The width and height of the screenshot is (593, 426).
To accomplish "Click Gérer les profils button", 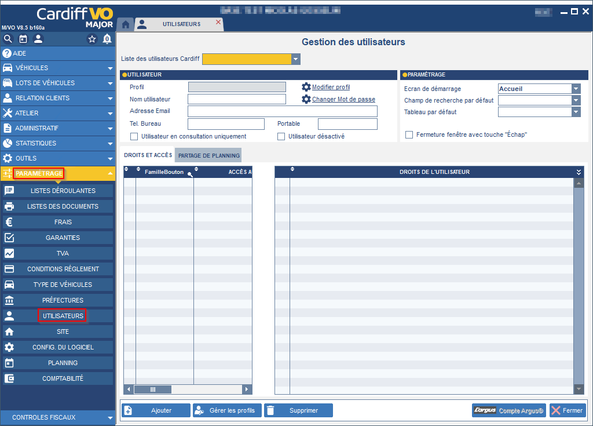I will tap(227, 410).
